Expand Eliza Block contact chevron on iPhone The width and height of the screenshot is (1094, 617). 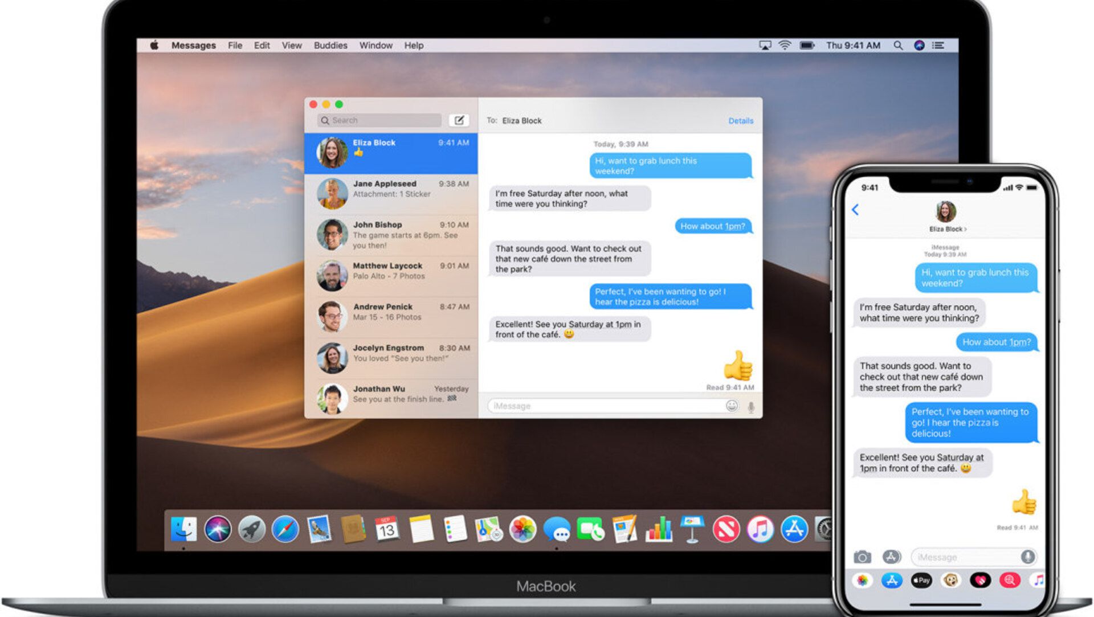click(x=965, y=229)
